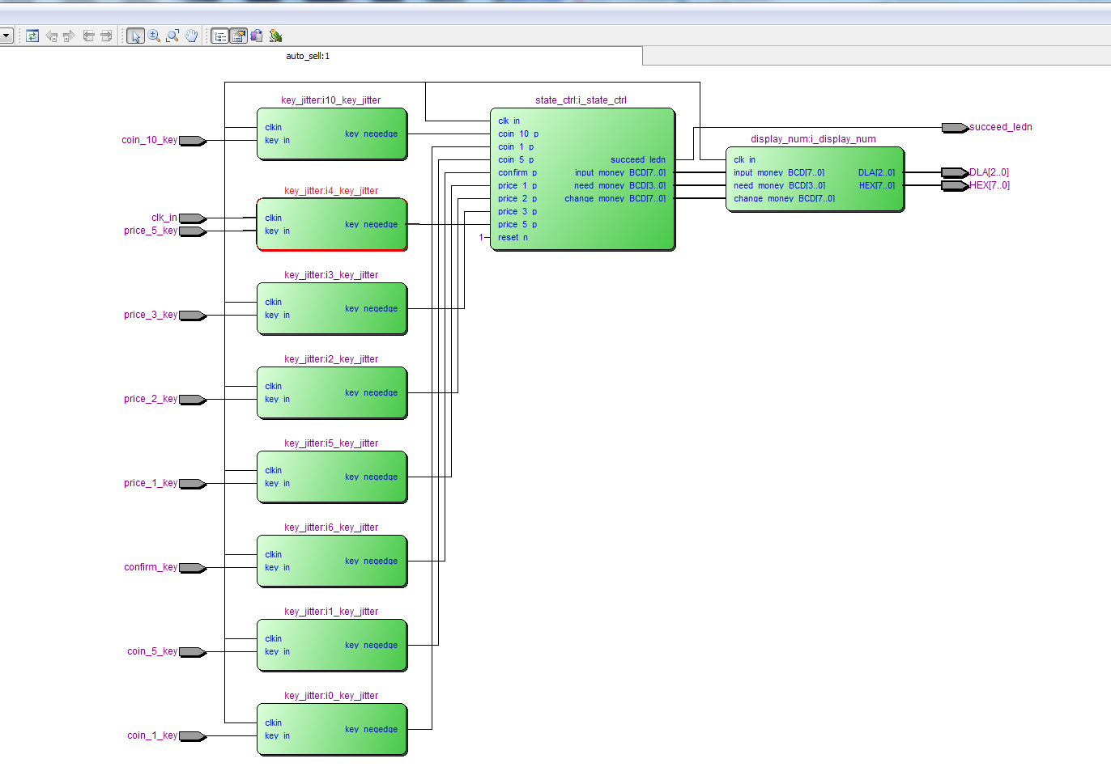This screenshot has height=767, width=1111.
Task: Click the HEX[7..0] port inside display_num
Action: 877,186
